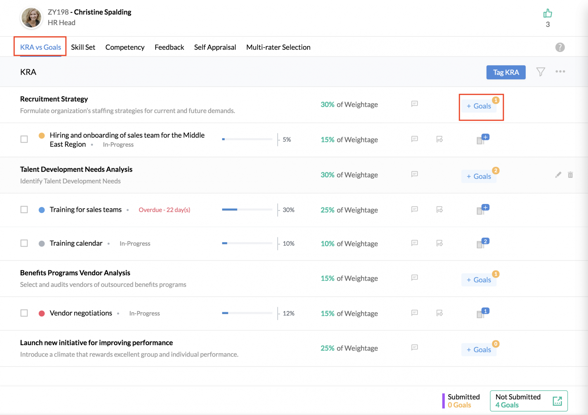The width and height of the screenshot is (588, 415).
Task: Click the Training for sales teams progress bar
Action: [247, 210]
